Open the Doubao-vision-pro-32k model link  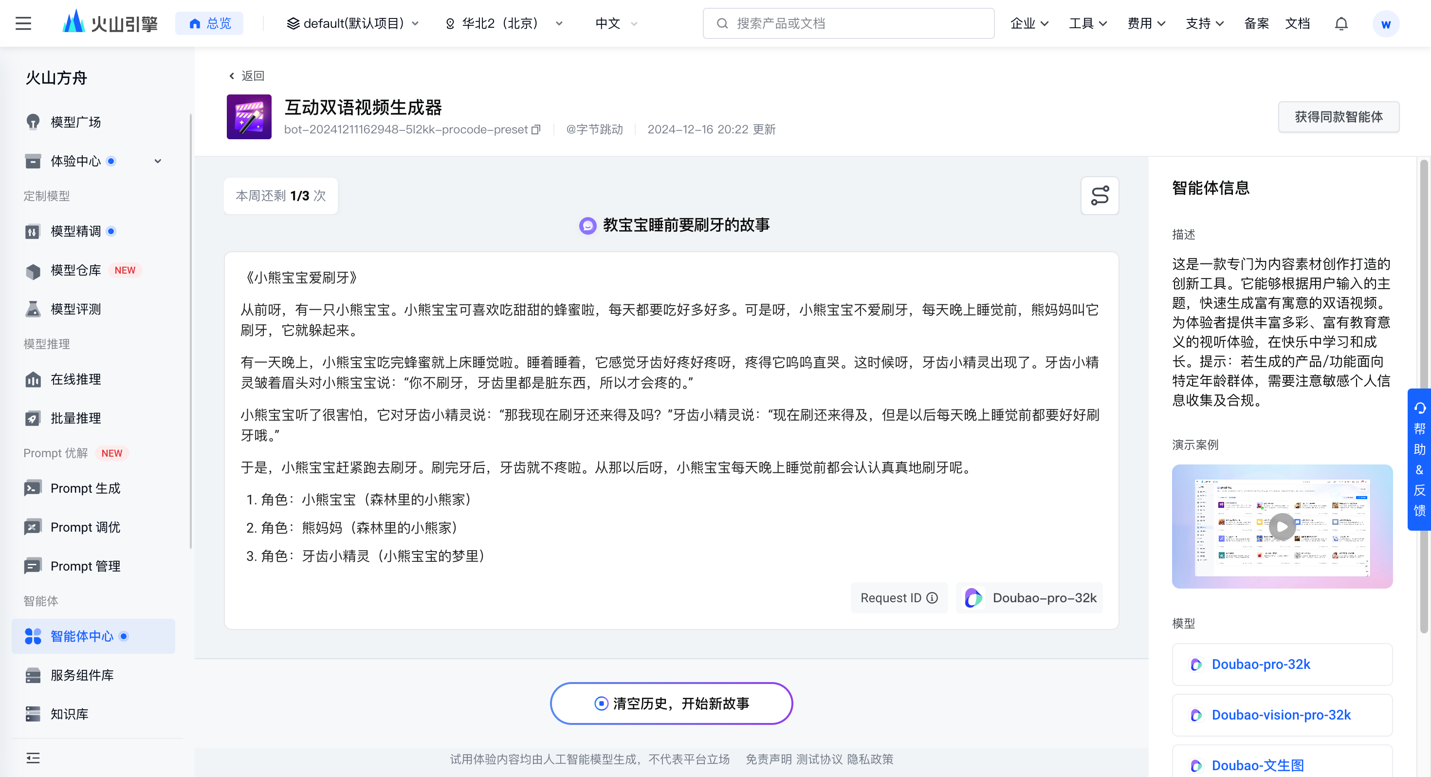(x=1281, y=715)
